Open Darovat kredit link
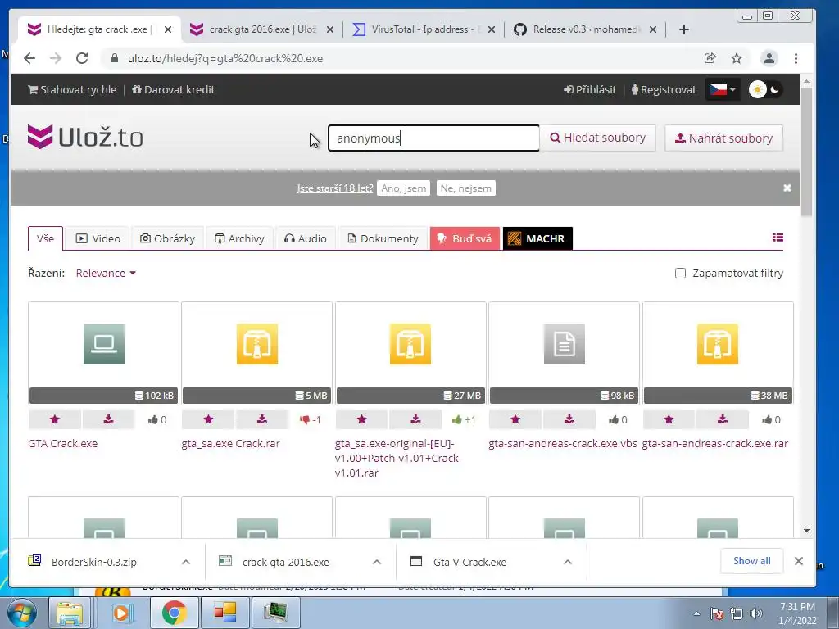 coord(174,89)
